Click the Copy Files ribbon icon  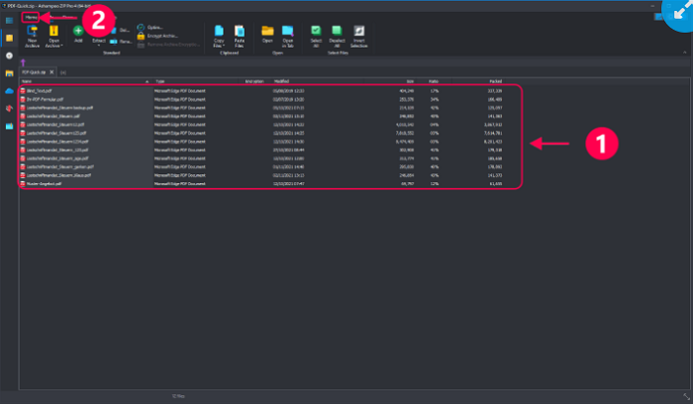[219, 31]
